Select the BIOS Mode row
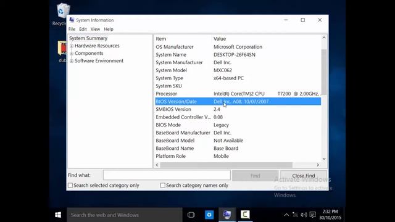Image resolution: width=395 pixels, height=222 pixels. (x=238, y=125)
